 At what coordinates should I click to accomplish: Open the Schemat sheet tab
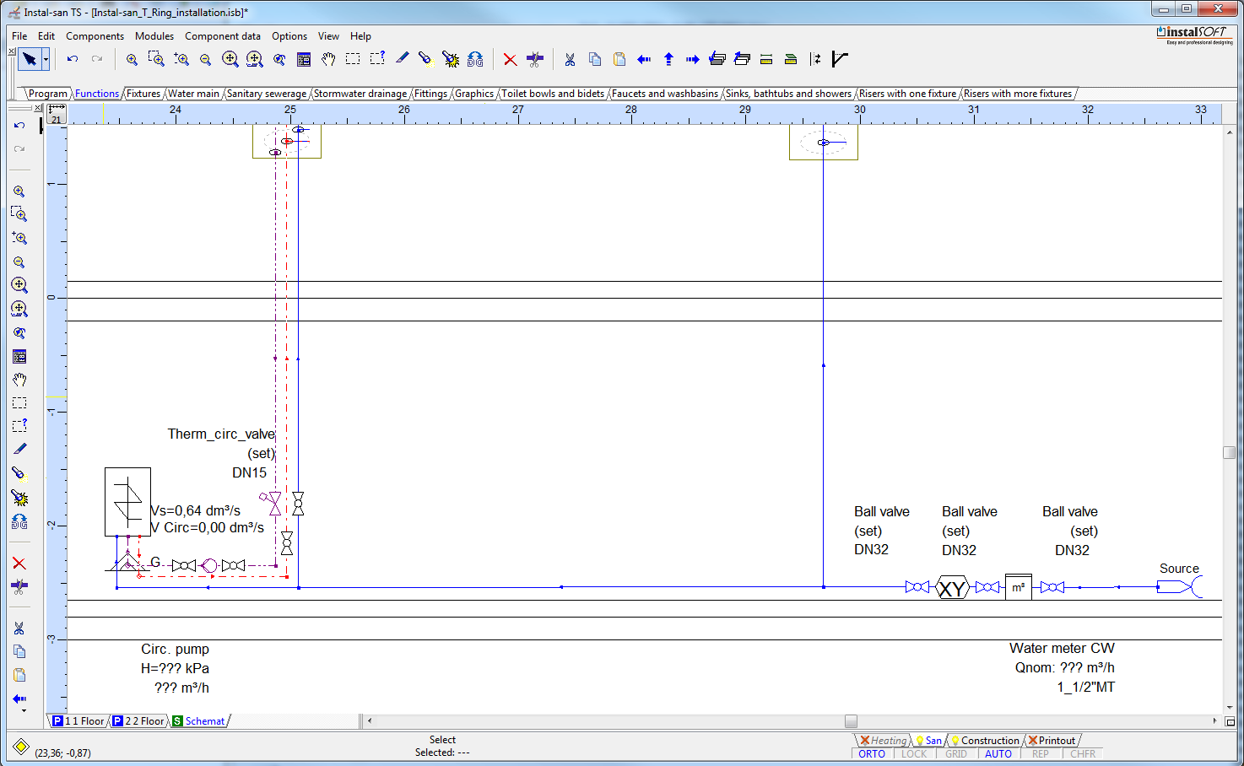click(x=199, y=721)
